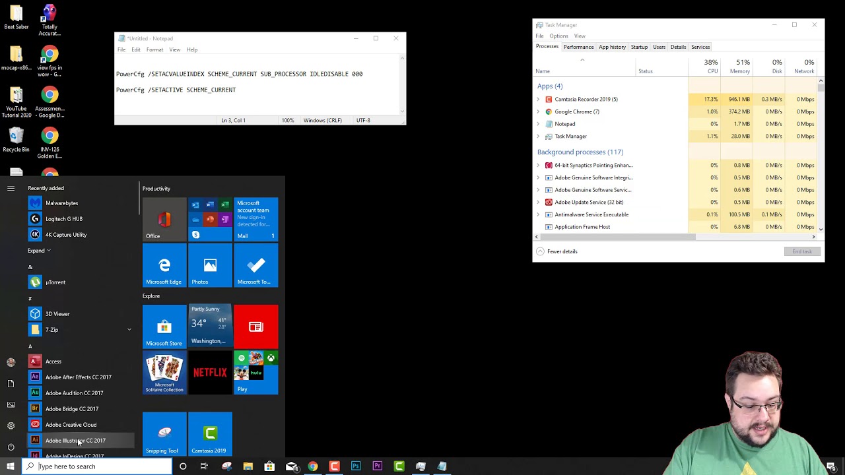845x475 pixels.
Task: Launch Adobe After Effects CC 2017
Action: pyautogui.click(x=81, y=377)
